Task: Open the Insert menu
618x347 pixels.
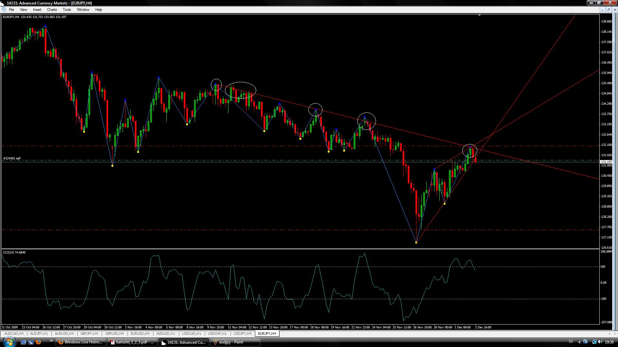Action: pyautogui.click(x=37, y=10)
